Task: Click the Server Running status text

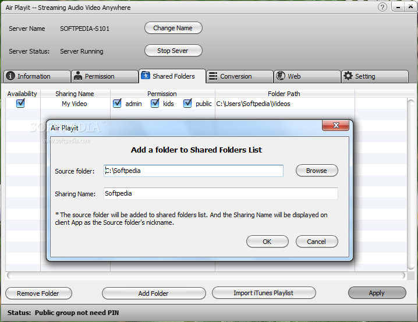Action: tap(82, 51)
